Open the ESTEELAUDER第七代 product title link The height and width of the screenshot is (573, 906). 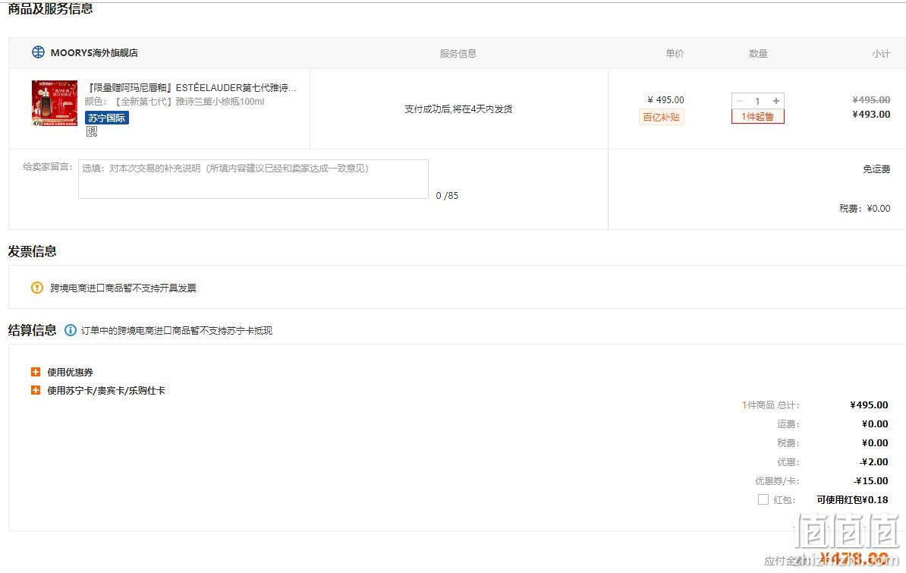tap(191, 88)
